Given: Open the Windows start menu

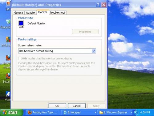Looking at the screenshot, I should pyautogui.click(x=11, y=112).
